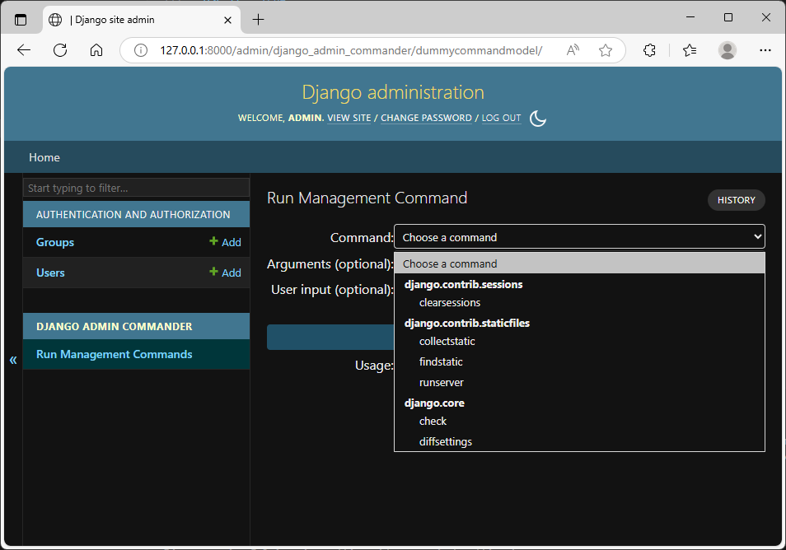Viewport: 786px width, 550px height.
Task: Click the sidebar filter input field
Action: coord(136,188)
